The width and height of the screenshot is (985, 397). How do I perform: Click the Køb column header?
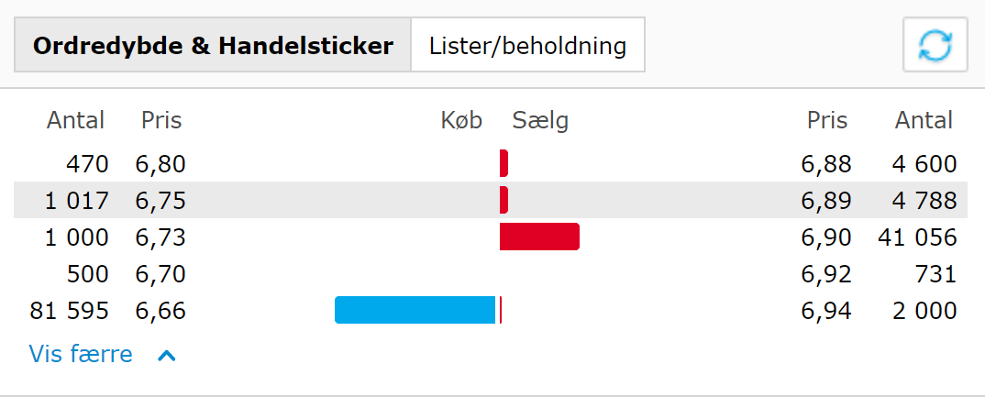[x=461, y=120]
